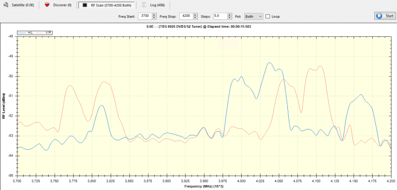Click the black RF Scan tab icon

click(85, 5)
